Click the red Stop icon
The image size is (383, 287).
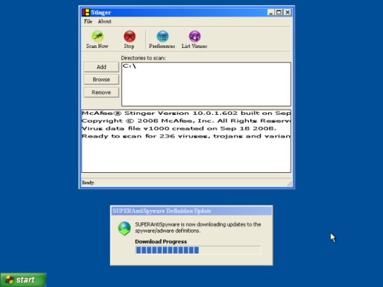[x=130, y=36]
